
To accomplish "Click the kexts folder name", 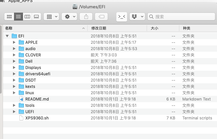I will pos(30,87).
